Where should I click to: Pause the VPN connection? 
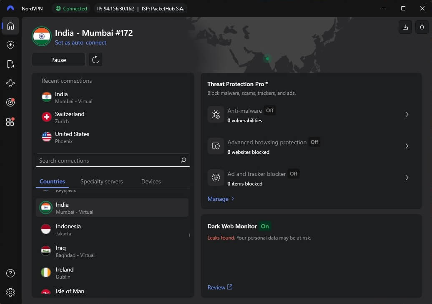[58, 59]
